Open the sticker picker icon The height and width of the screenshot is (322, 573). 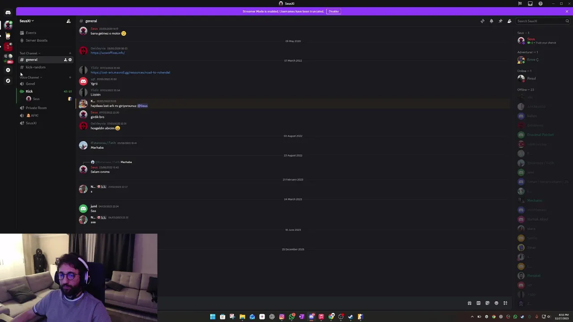(x=487, y=303)
